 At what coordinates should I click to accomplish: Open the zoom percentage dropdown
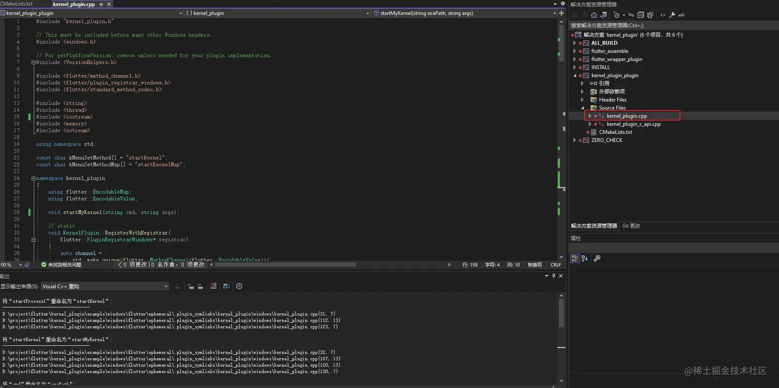[21, 264]
